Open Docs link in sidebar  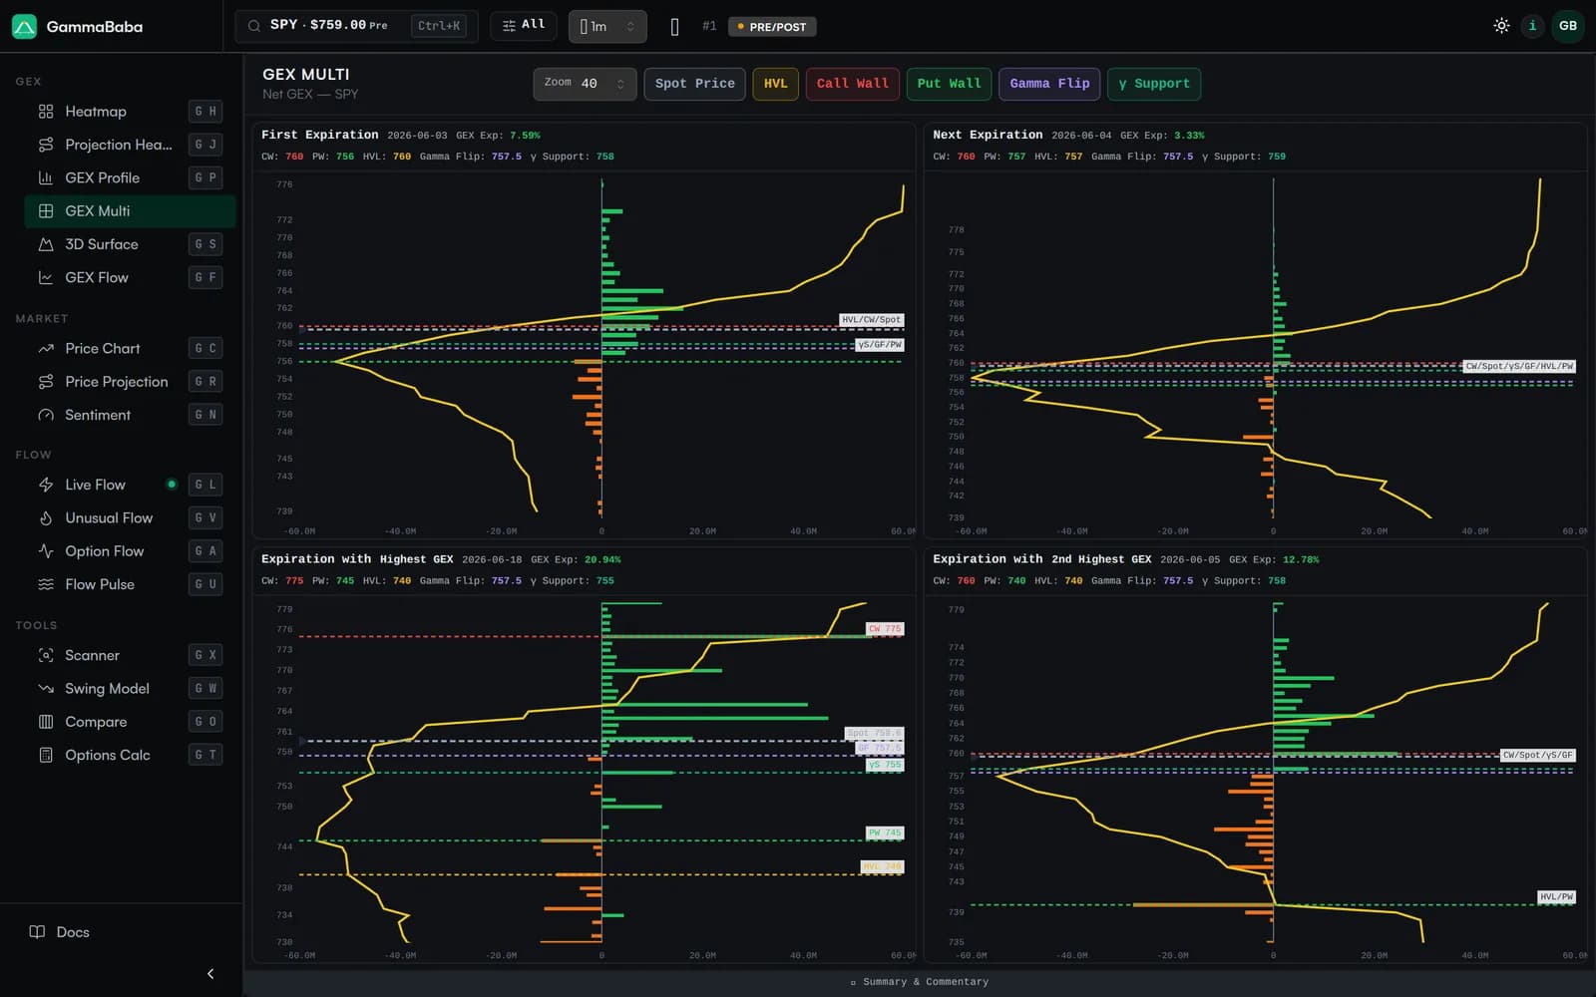(x=60, y=932)
